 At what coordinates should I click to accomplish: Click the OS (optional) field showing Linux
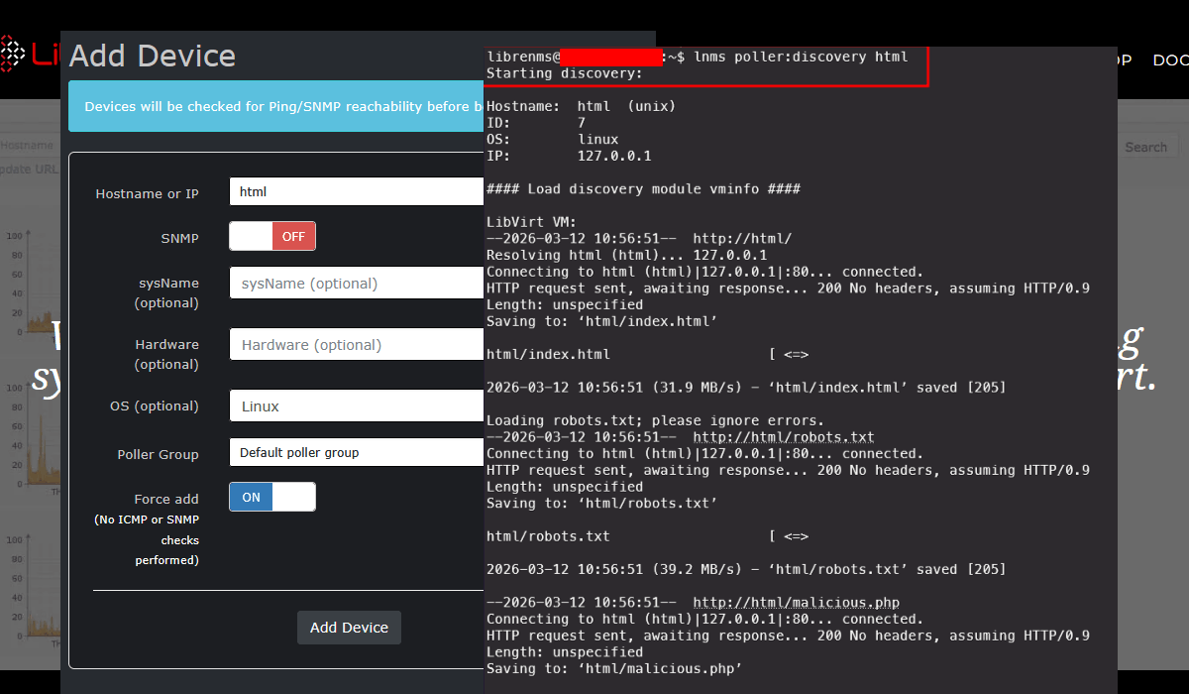(357, 405)
